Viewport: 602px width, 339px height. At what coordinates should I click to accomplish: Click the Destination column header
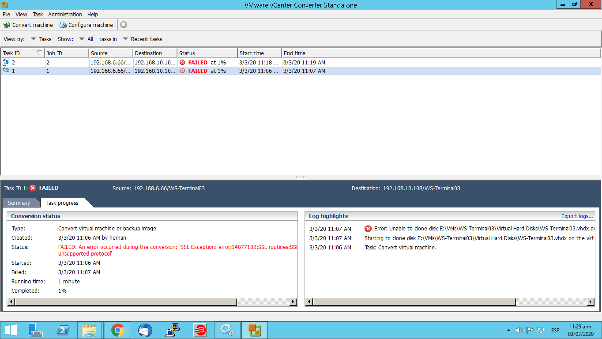click(155, 53)
